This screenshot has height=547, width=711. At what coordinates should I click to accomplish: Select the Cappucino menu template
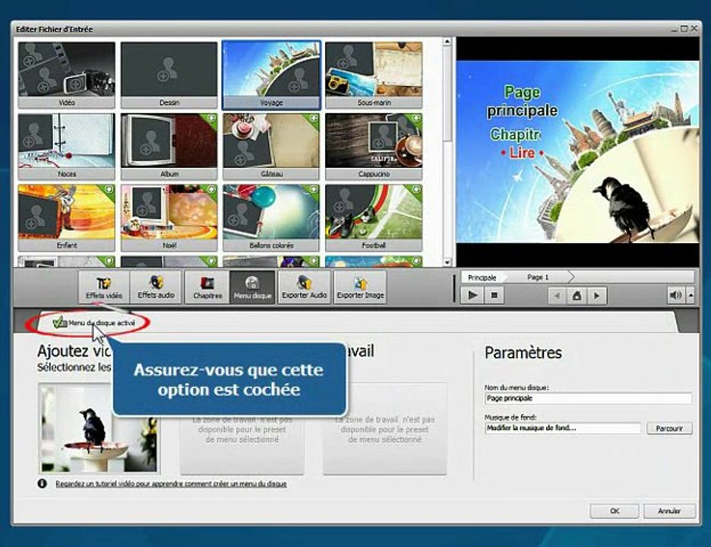tap(374, 146)
